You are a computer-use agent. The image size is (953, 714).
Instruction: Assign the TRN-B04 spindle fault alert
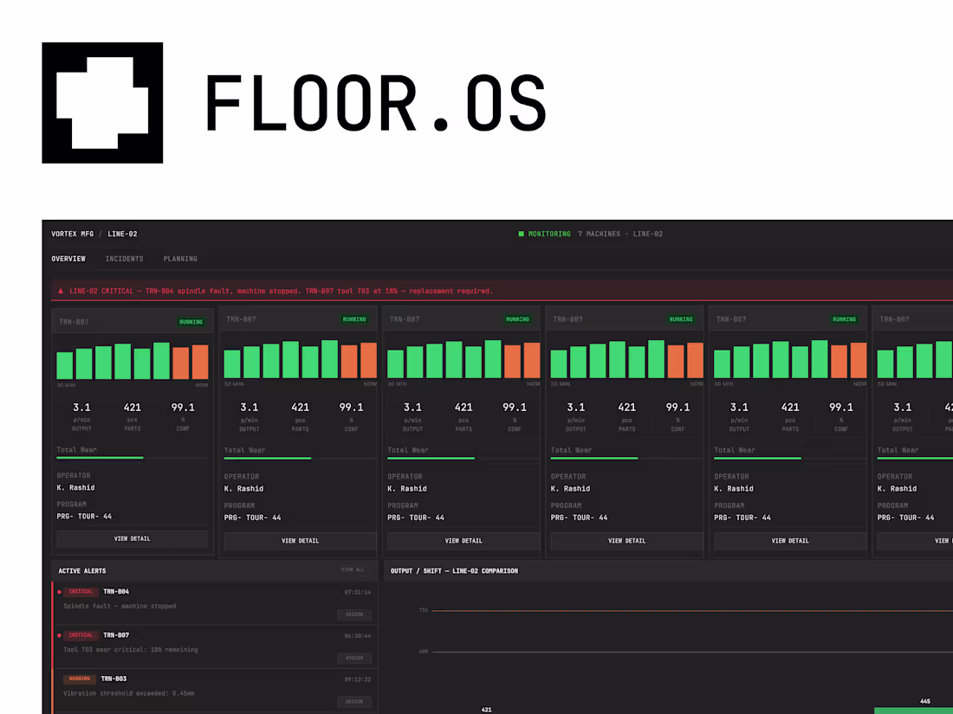(354, 614)
